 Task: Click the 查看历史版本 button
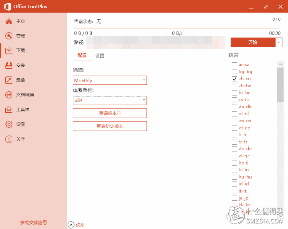pyautogui.click(x=110, y=126)
